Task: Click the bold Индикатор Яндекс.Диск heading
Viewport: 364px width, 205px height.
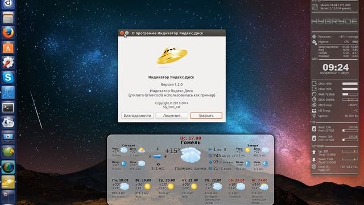Action: [171, 77]
